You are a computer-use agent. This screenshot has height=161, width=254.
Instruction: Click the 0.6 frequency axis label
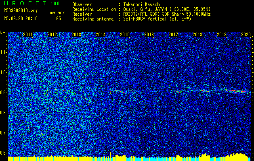(3, 153)
